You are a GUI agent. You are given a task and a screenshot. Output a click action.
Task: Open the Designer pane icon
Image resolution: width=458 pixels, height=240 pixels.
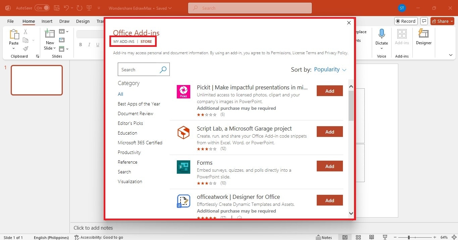pyautogui.click(x=423, y=34)
